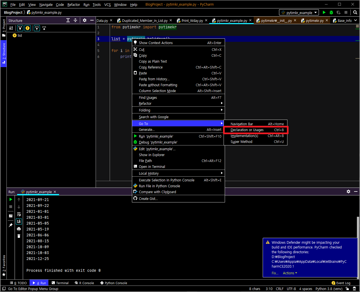Expand the Refactor submenu in context menu
Viewport: 360px width, 292px height.
pos(178,104)
